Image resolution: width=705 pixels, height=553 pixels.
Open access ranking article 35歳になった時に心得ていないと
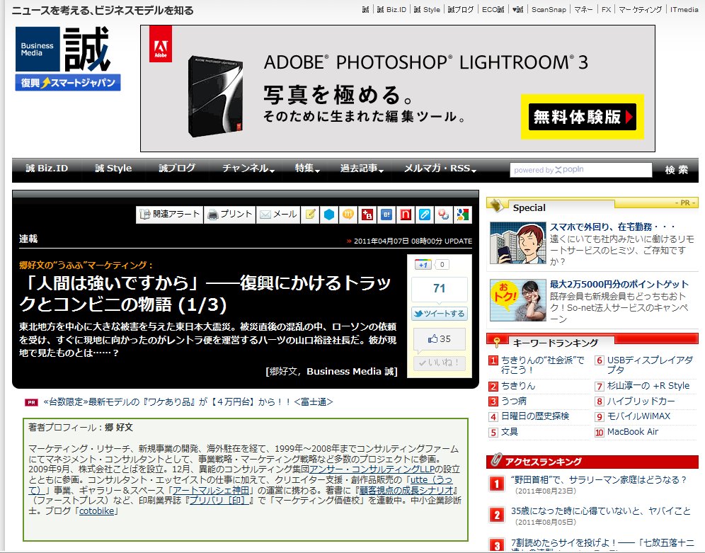601,511
